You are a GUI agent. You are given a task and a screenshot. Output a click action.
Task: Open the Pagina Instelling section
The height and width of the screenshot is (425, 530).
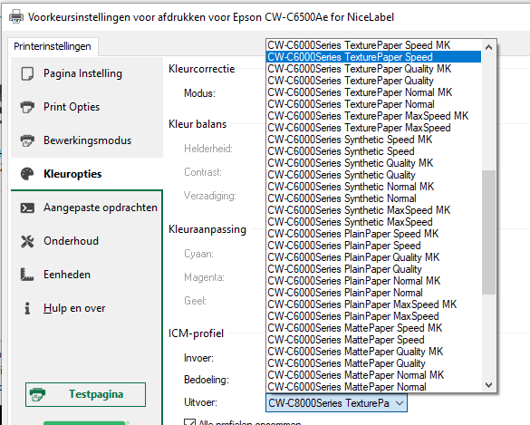coord(87,73)
